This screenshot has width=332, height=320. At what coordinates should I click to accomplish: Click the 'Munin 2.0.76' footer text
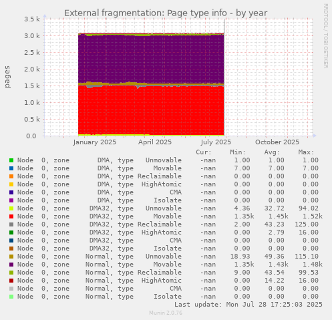166,313
